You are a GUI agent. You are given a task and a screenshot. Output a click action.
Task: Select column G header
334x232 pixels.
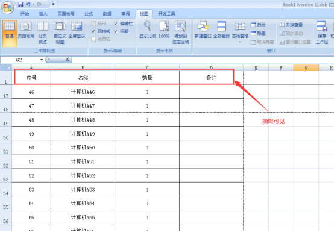click(x=306, y=68)
